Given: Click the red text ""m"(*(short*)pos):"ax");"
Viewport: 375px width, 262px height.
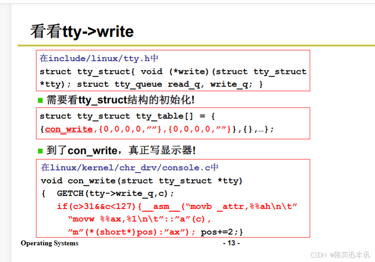Looking at the screenshot, I should point(131,232).
